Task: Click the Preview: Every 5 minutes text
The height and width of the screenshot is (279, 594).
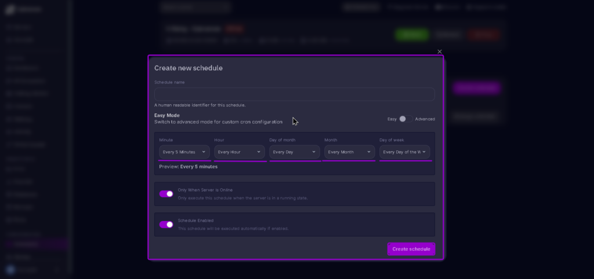Action: tap(189, 167)
